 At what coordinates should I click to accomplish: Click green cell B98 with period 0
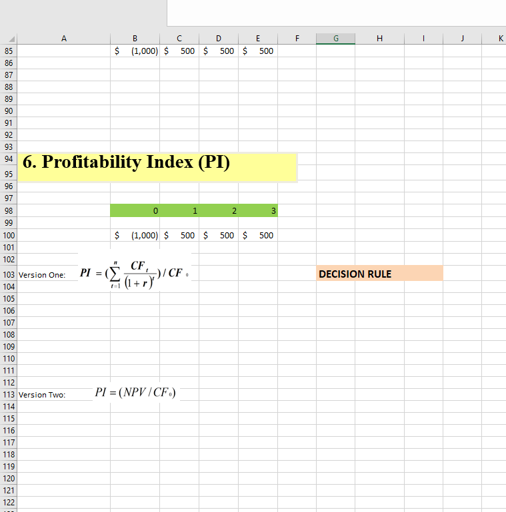[x=135, y=210]
